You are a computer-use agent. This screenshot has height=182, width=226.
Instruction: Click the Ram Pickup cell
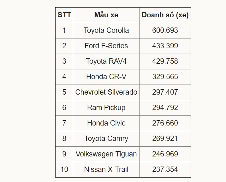click(x=106, y=108)
